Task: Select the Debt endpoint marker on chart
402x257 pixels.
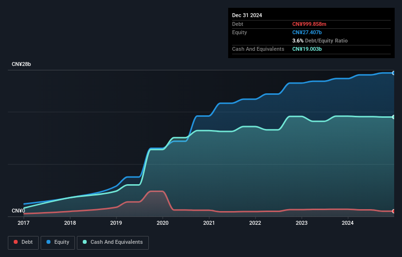Action: pyautogui.click(x=394, y=211)
